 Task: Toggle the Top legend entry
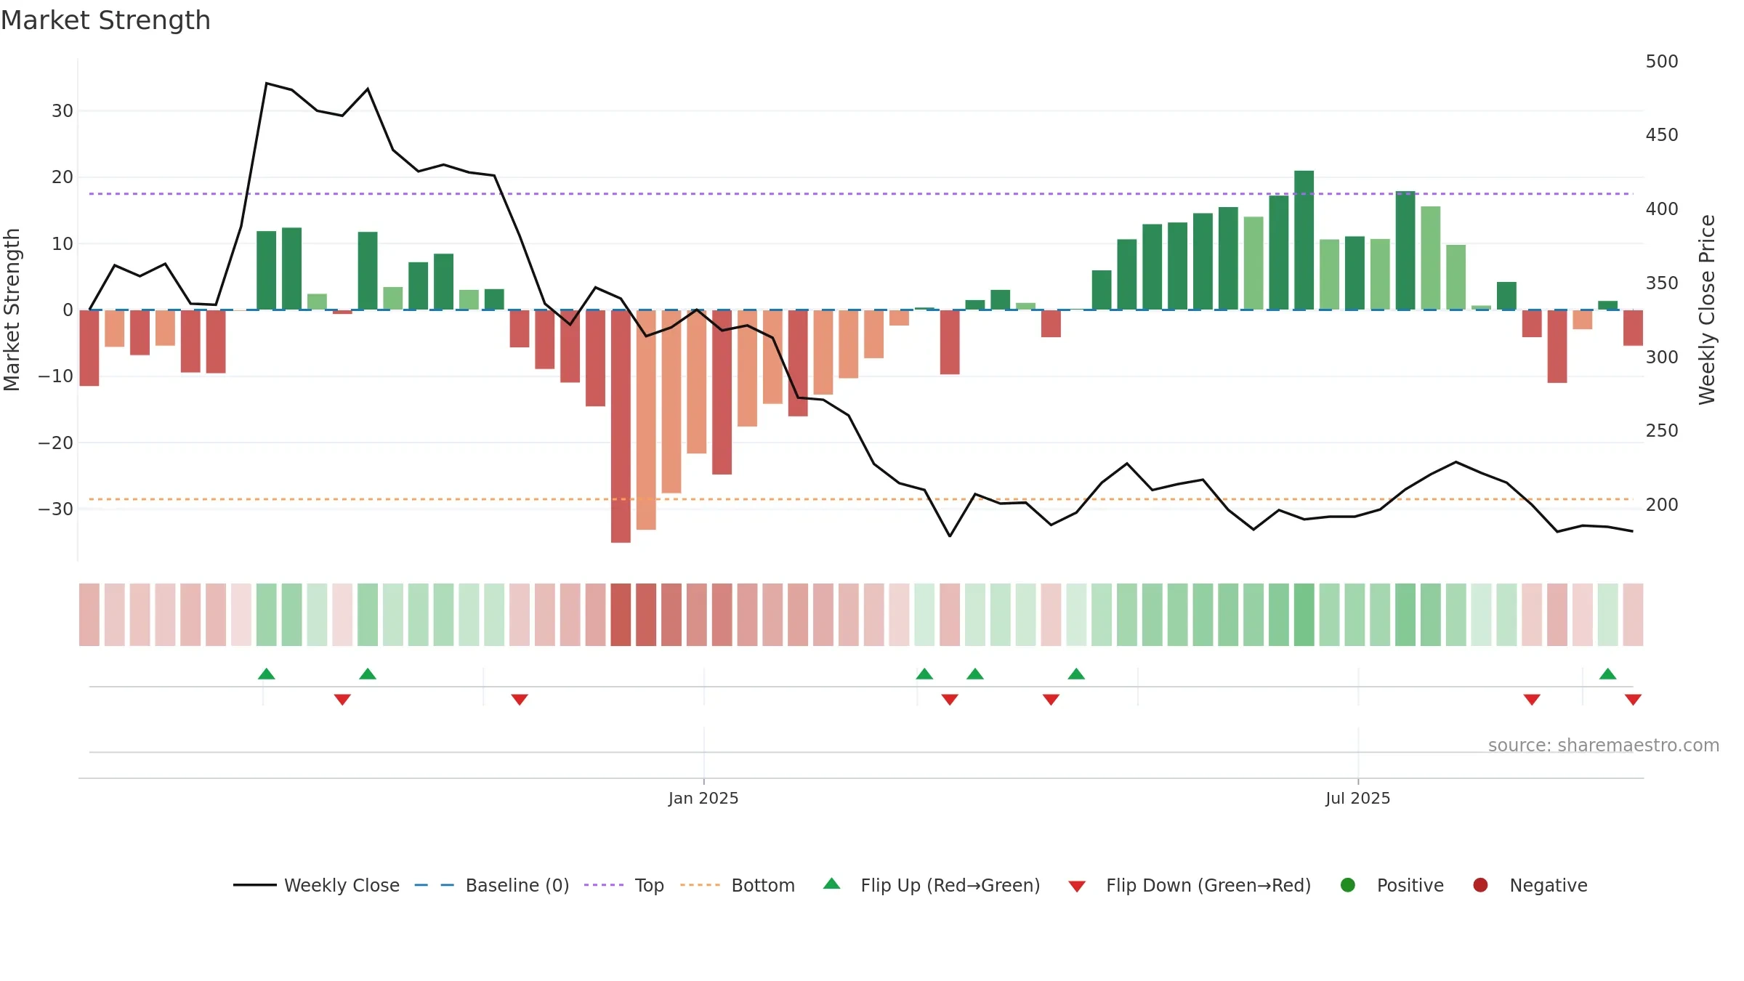click(x=624, y=885)
